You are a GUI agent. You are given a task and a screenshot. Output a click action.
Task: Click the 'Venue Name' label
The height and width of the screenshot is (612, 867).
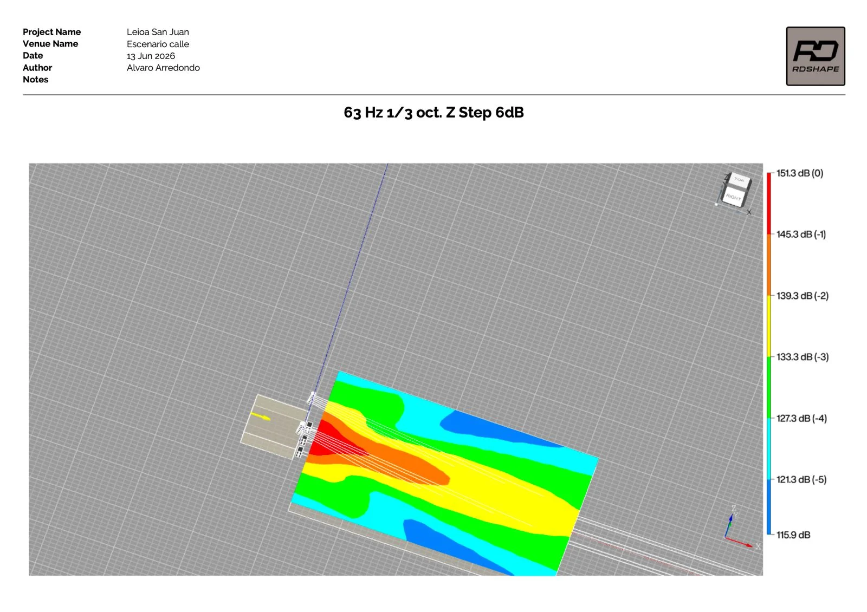[50, 44]
